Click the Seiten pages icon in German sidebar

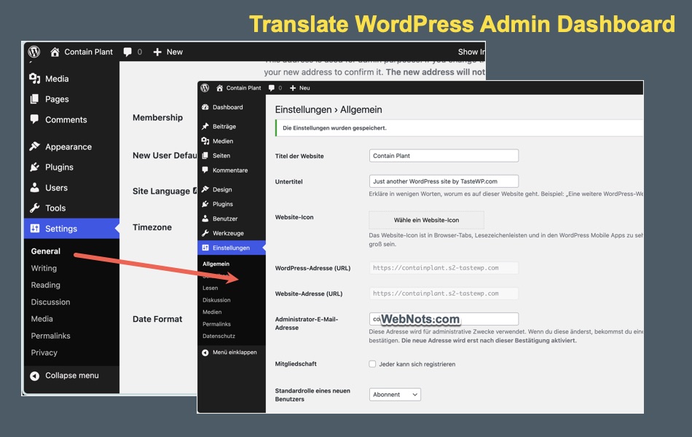click(x=205, y=155)
